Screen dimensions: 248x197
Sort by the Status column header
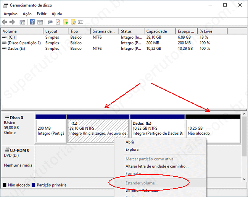point(126,31)
